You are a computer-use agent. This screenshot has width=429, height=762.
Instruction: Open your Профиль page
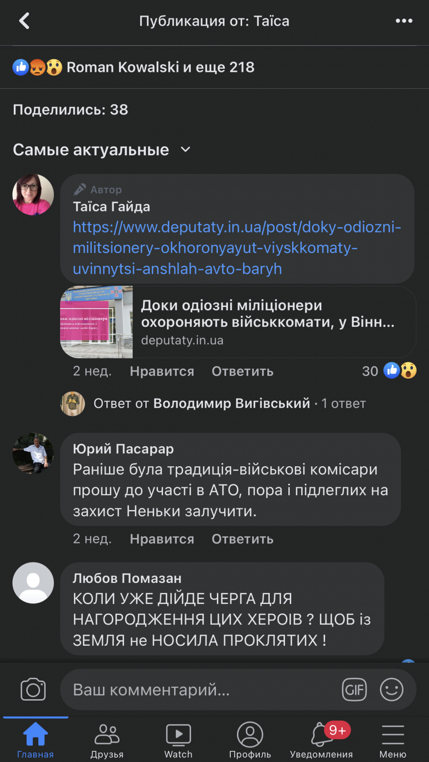pyautogui.click(x=250, y=738)
